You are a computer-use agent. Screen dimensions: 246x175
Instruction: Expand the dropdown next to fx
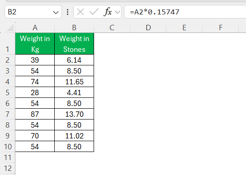[x=118, y=12]
